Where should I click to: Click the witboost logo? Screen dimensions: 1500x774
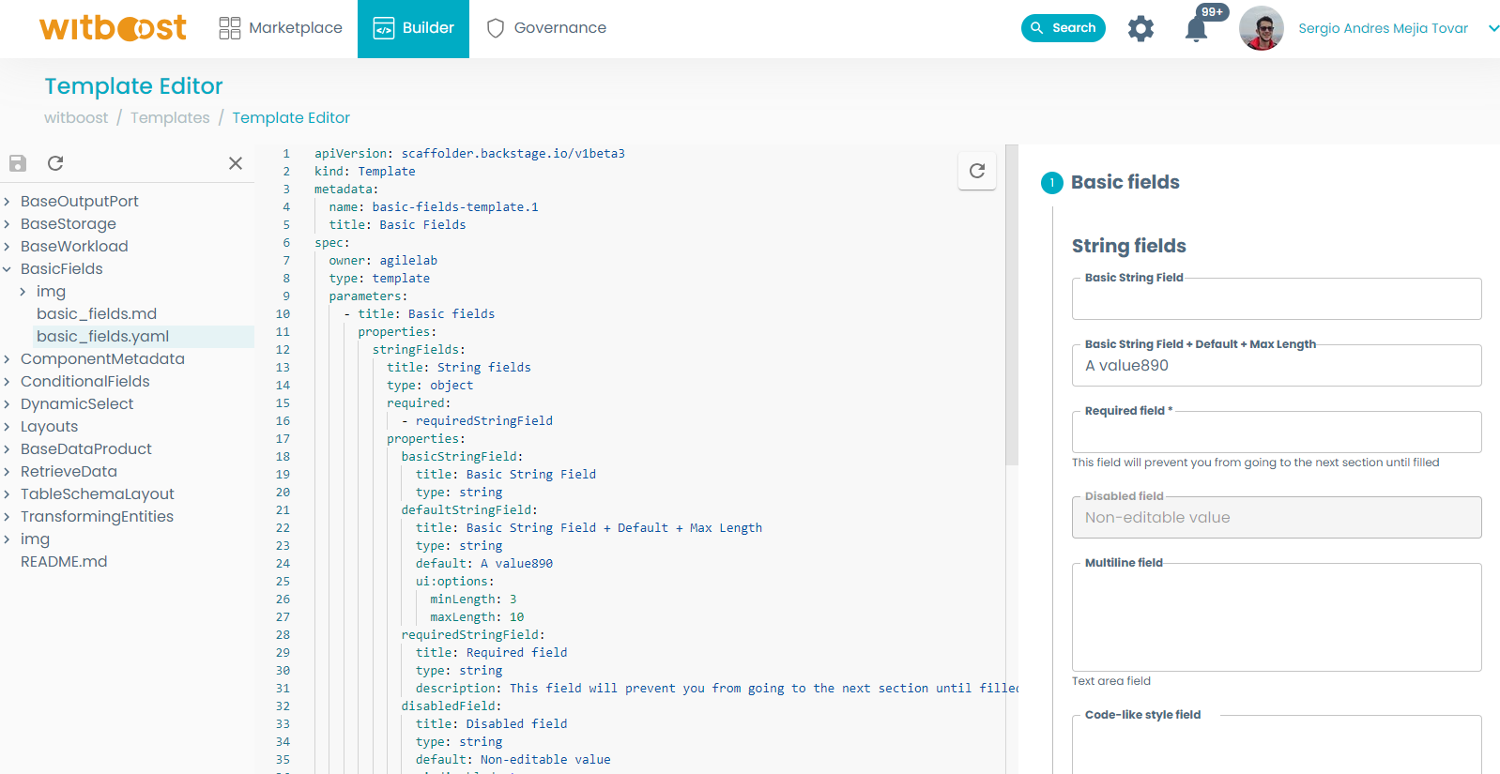(x=113, y=28)
